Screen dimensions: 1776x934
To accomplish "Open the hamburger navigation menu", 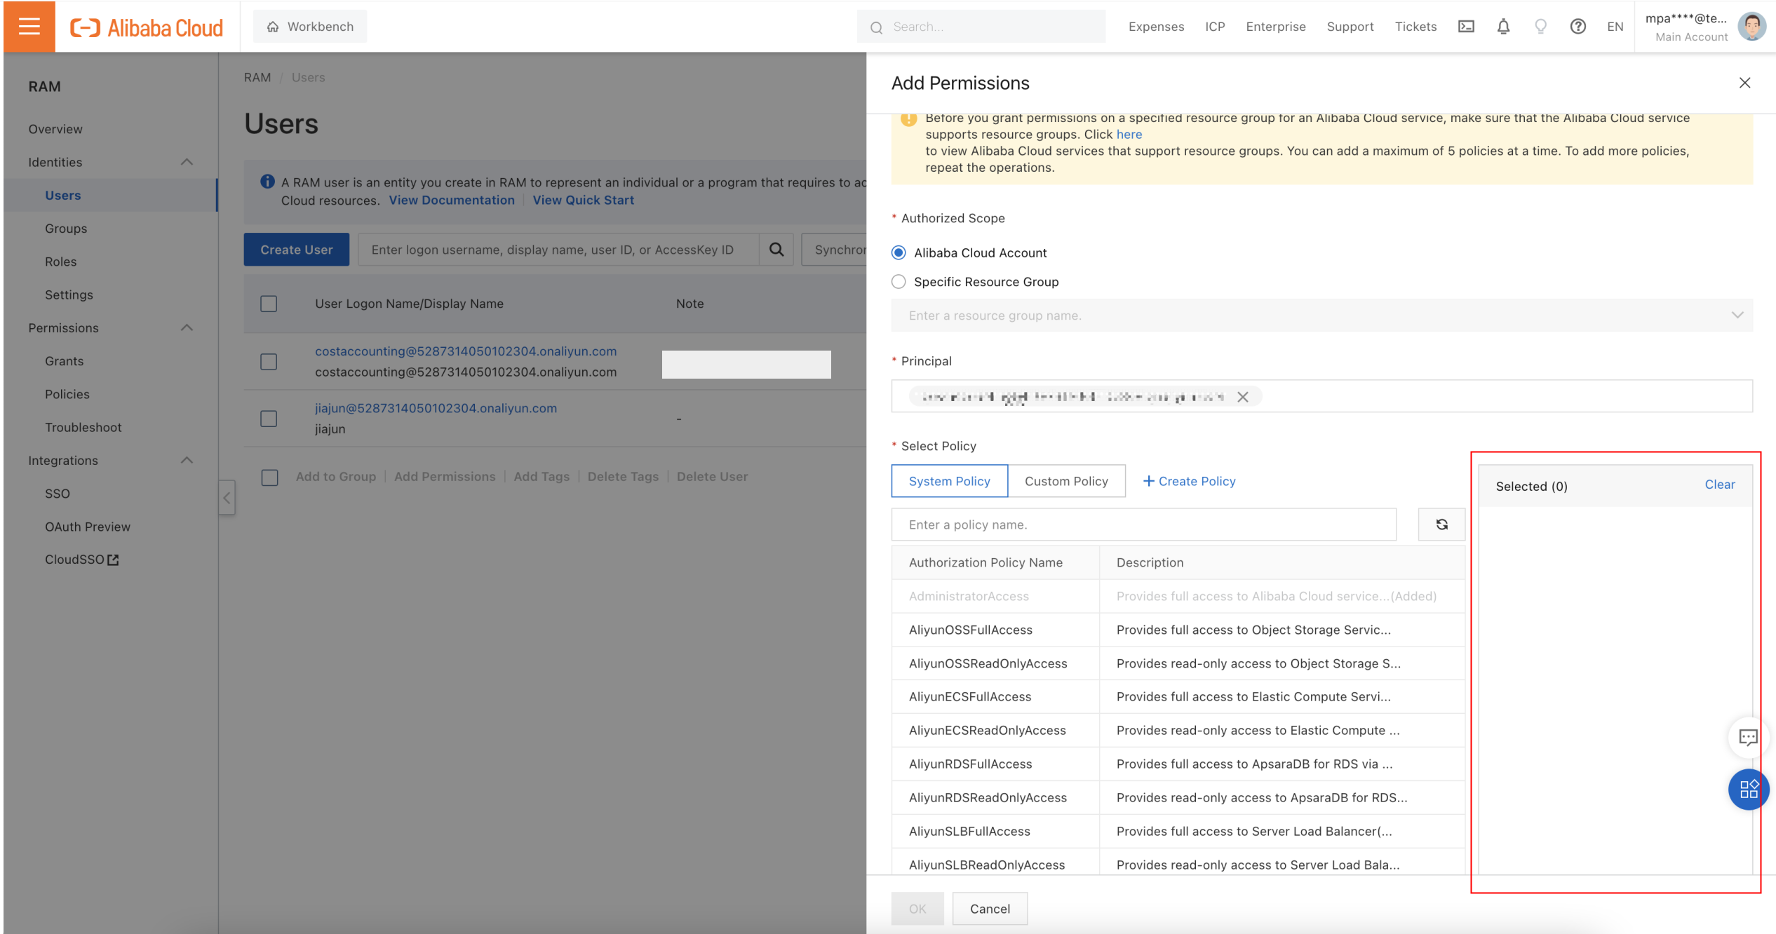I will tap(29, 27).
